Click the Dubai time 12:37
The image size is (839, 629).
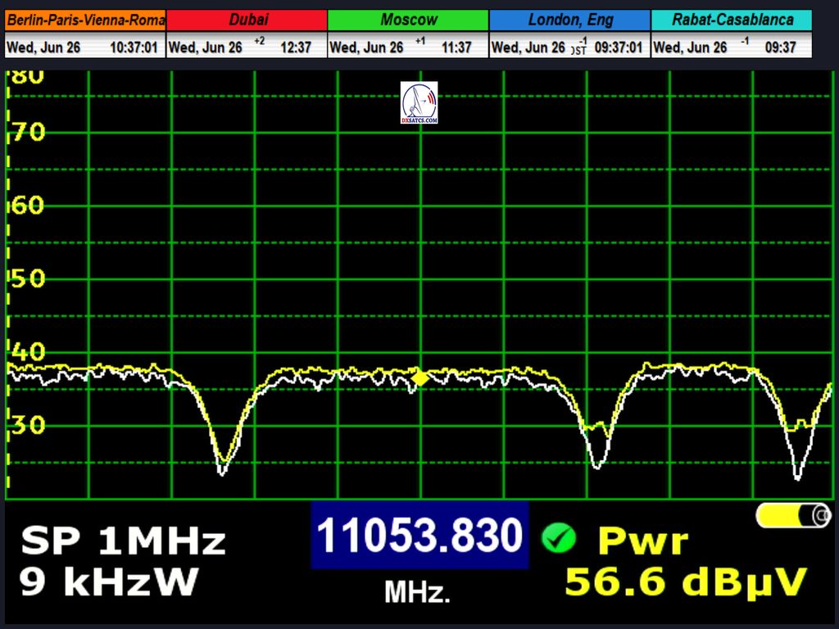pos(296,48)
